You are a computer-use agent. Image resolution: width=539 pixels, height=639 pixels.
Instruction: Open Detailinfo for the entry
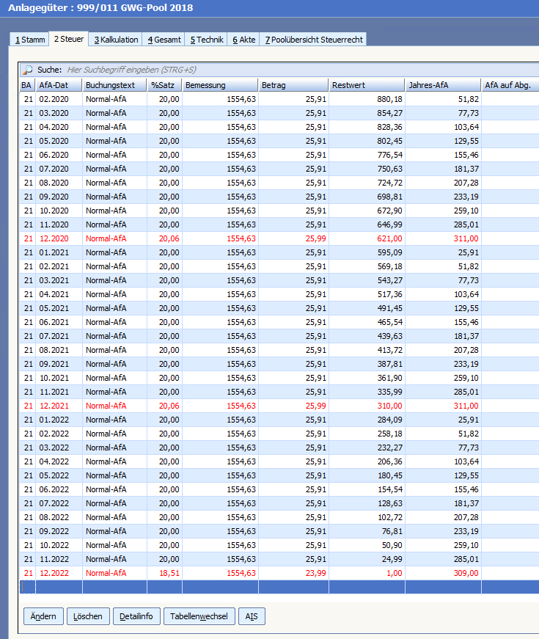(136, 616)
